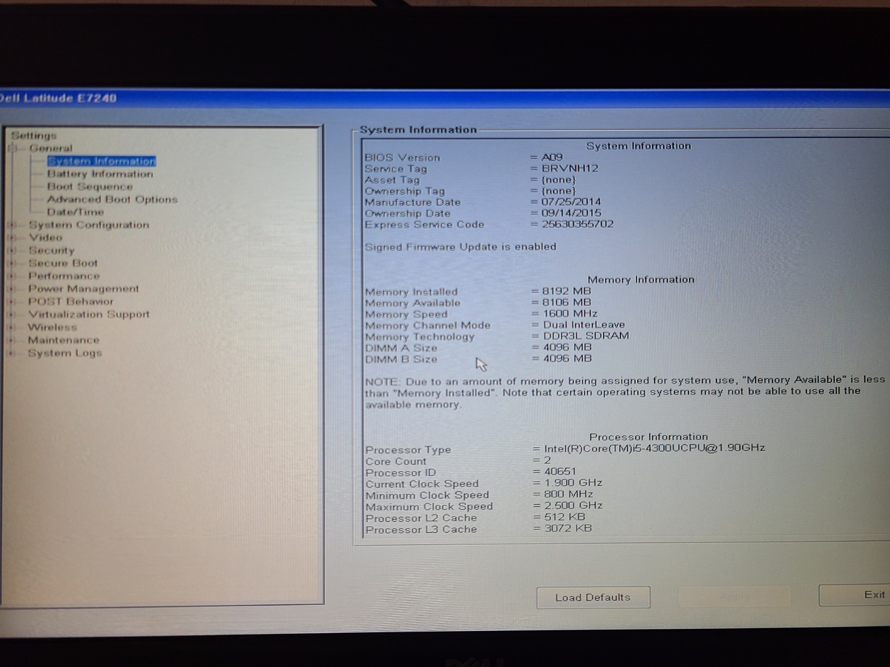Click the Processor Information heading
The width and height of the screenshot is (890, 667).
(649, 437)
